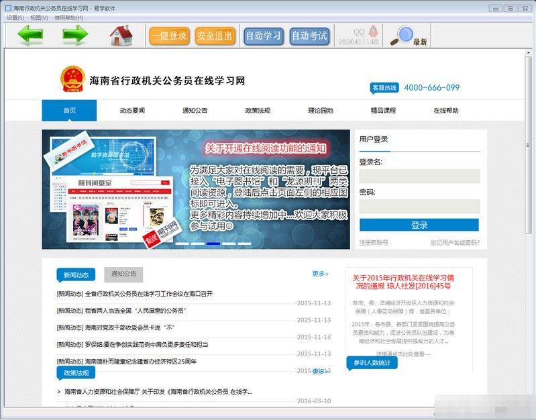Select the active banner carousel indicator
Viewport: 536px width, 420px height.
[213, 244]
